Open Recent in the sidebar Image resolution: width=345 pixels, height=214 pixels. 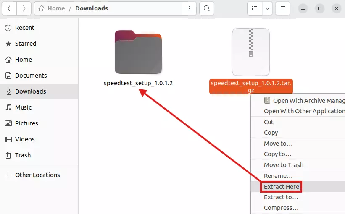(39, 28)
